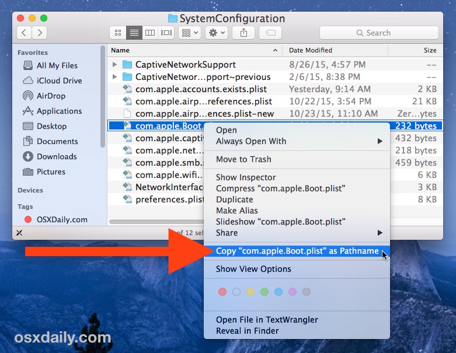The image size is (456, 353).
Task: Apply the gray tag color
Action: click(306, 292)
